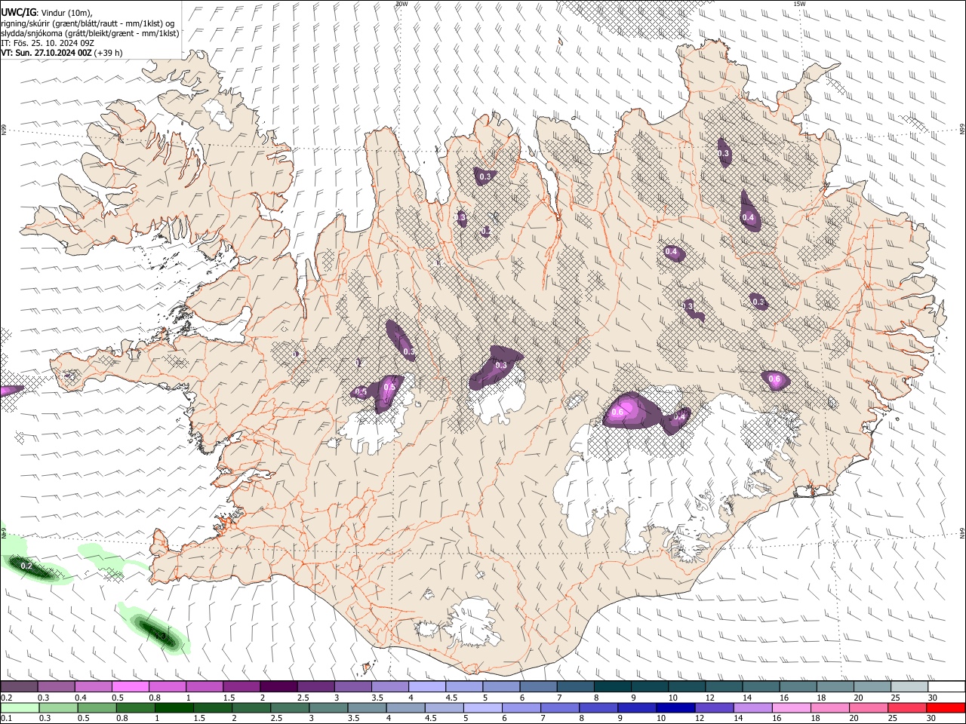Screen dimensions: 966x724
Task: Select the 12–14 violet rain legend swatch
Action: click(713, 707)
